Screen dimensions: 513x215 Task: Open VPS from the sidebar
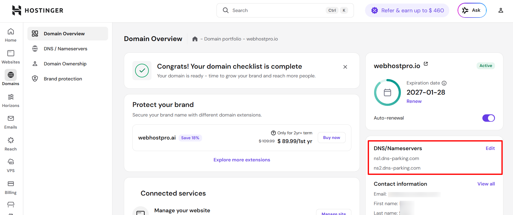point(11,166)
